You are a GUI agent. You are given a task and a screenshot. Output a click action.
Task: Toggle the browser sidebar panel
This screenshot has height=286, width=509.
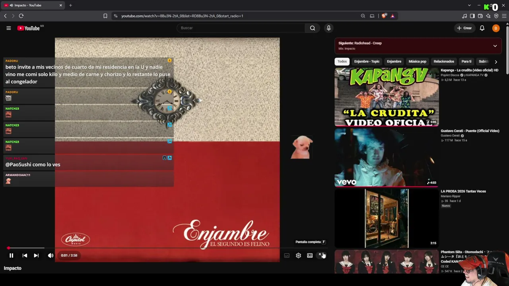pyautogui.click(x=472, y=16)
